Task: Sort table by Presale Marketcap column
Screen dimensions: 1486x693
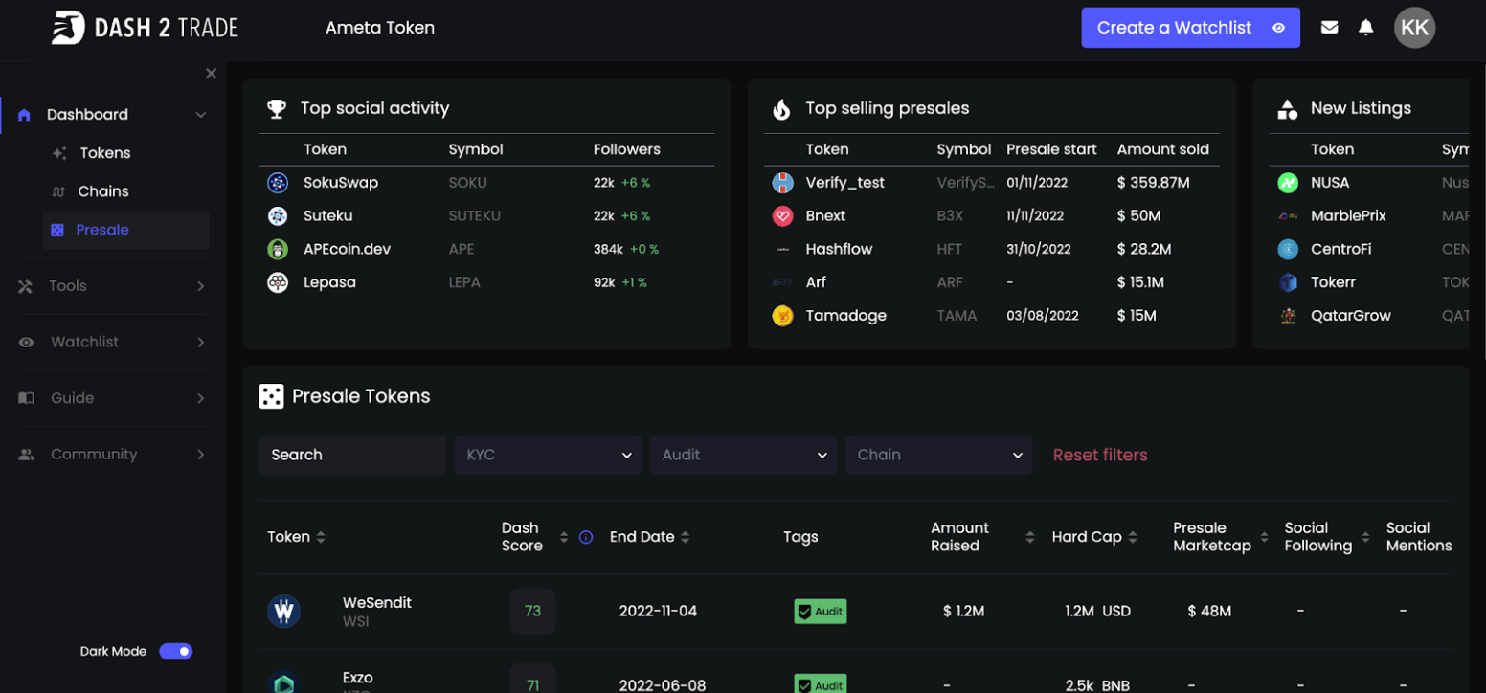Action: tap(1265, 537)
